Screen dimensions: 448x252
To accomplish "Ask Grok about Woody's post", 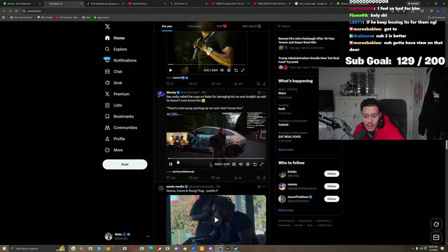I will (x=259, y=92).
